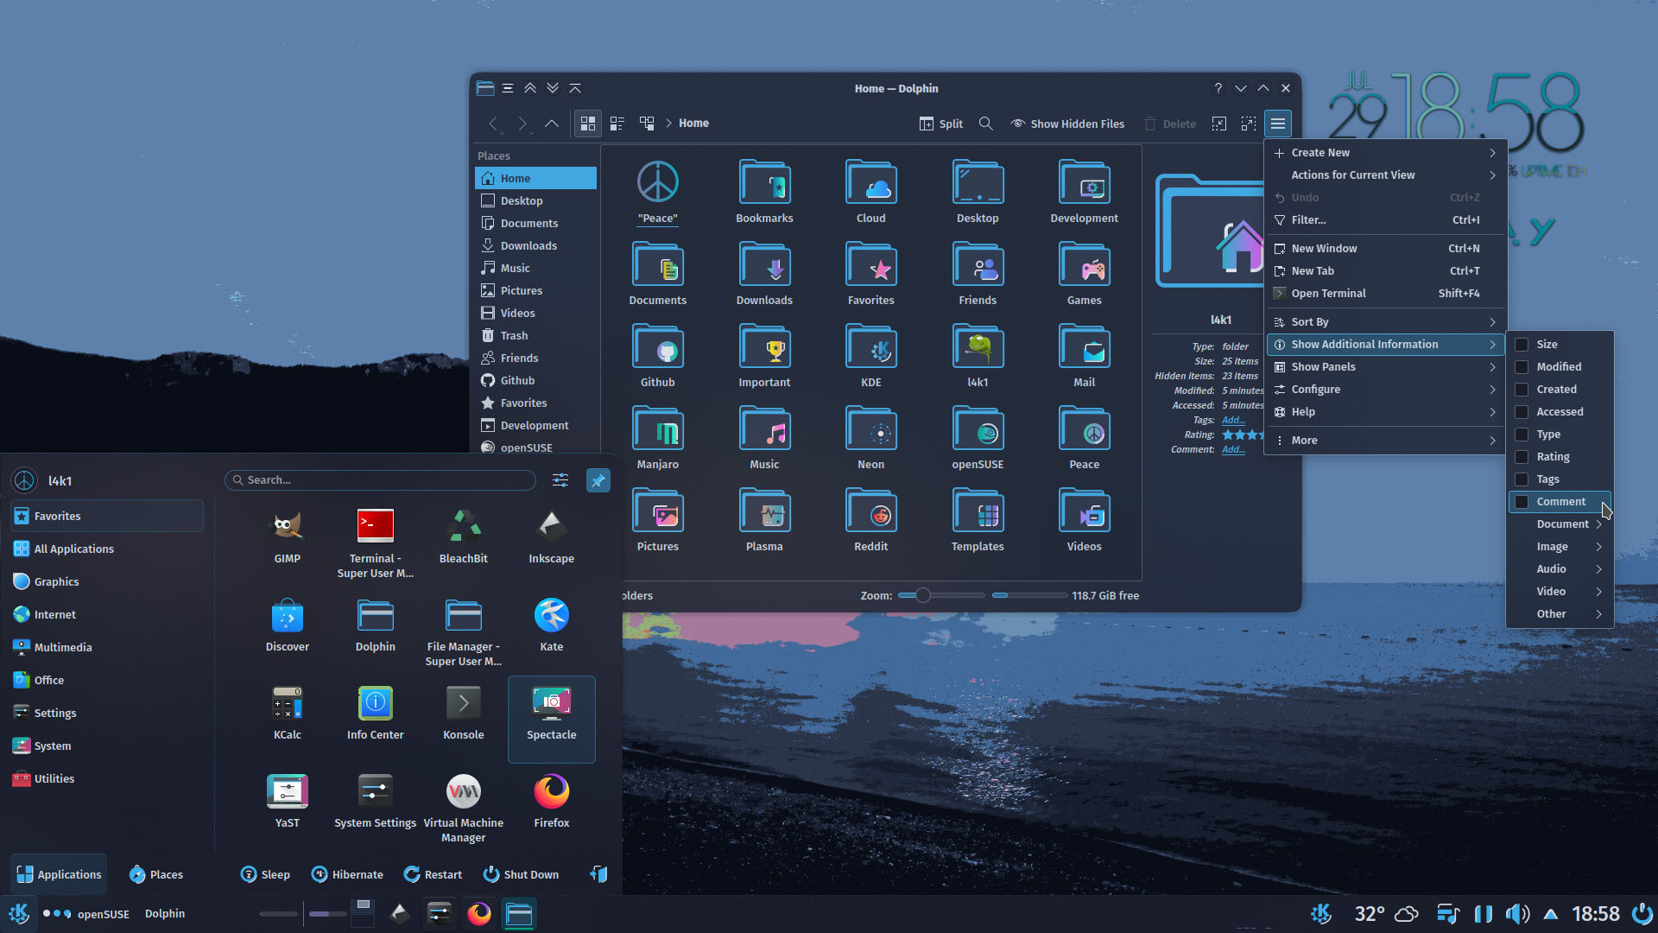1658x933 pixels.
Task: Expand the More submenu
Action: click(x=1385, y=440)
